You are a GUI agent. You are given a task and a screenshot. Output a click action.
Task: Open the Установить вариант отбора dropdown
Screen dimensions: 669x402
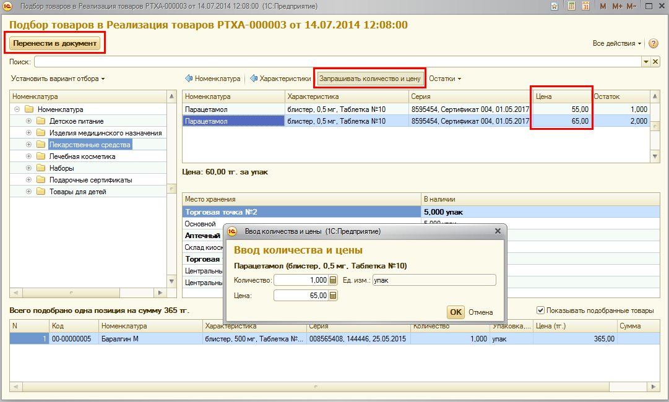coord(58,79)
